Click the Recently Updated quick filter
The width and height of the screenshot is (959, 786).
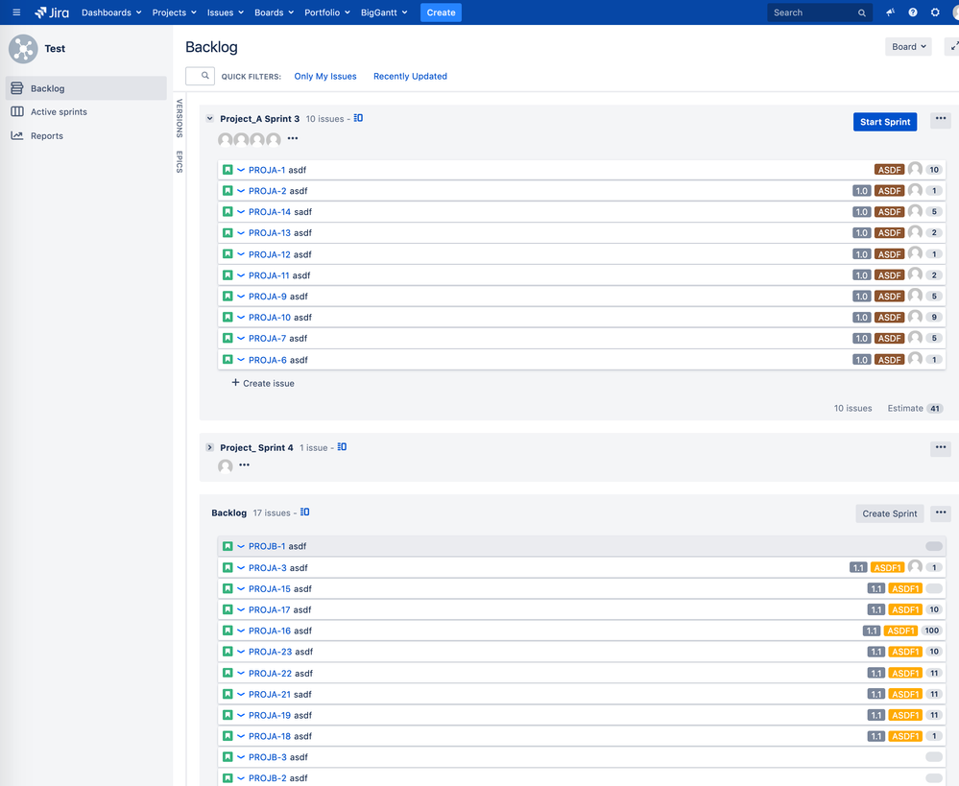(x=410, y=76)
